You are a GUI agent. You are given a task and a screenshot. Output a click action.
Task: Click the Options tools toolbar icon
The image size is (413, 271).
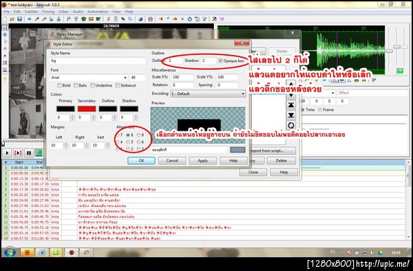click(214, 19)
